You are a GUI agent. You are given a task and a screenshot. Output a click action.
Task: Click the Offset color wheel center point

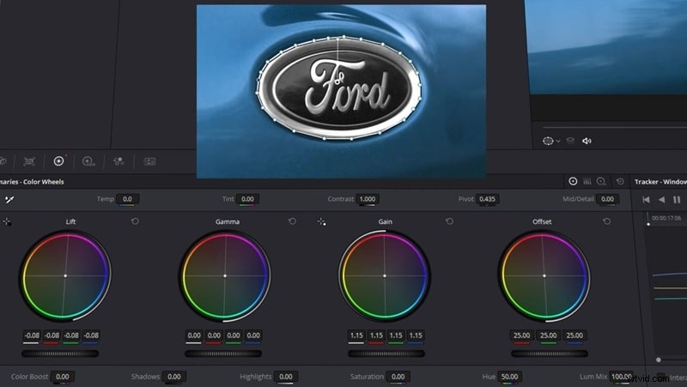click(544, 275)
